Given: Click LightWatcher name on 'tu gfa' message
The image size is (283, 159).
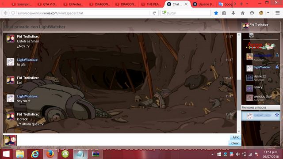Looking at the screenshot, I should 27,60.
